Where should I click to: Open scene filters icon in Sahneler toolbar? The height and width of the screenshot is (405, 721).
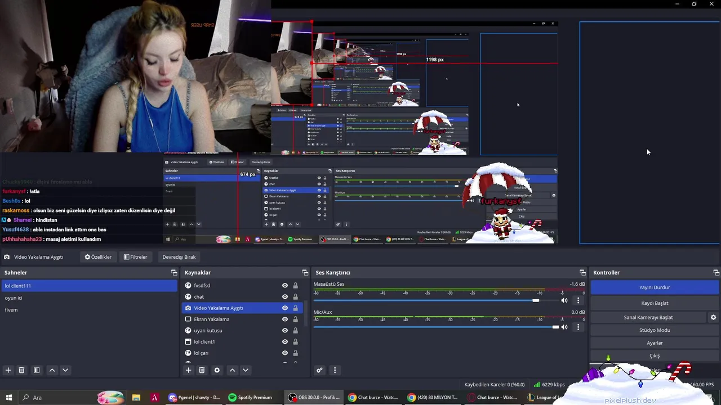pyautogui.click(x=37, y=370)
